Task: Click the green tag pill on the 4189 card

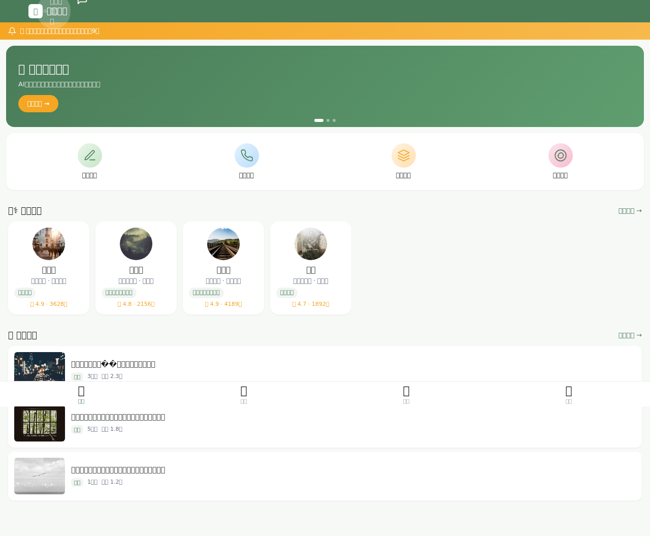Action: click(206, 293)
